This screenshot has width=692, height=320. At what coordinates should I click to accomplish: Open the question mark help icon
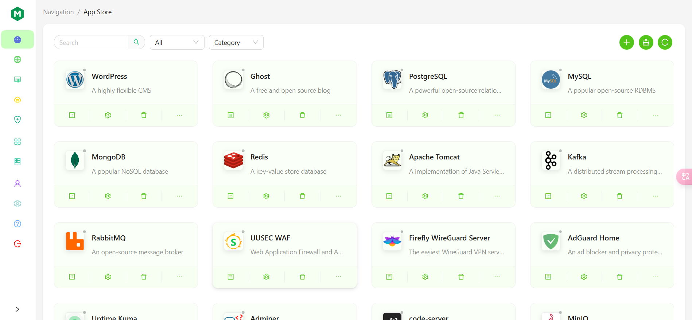coord(18,224)
